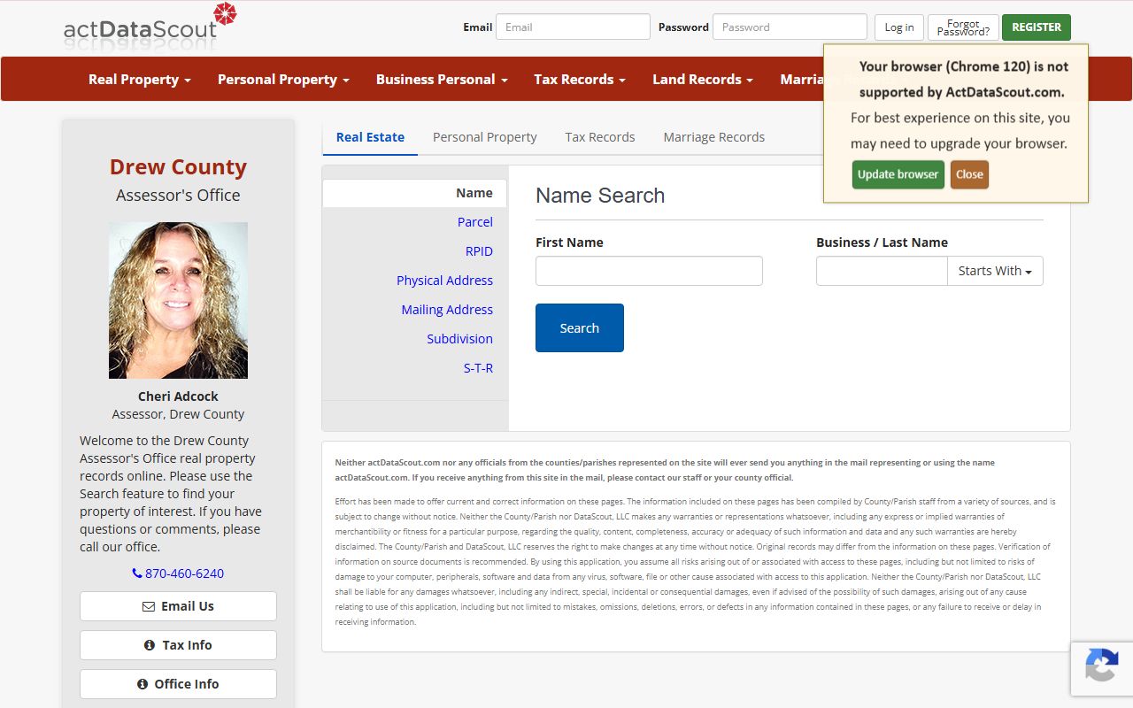Open the Starts With match-type dropdown
Viewport: 1133px width, 708px height.
pos(995,271)
